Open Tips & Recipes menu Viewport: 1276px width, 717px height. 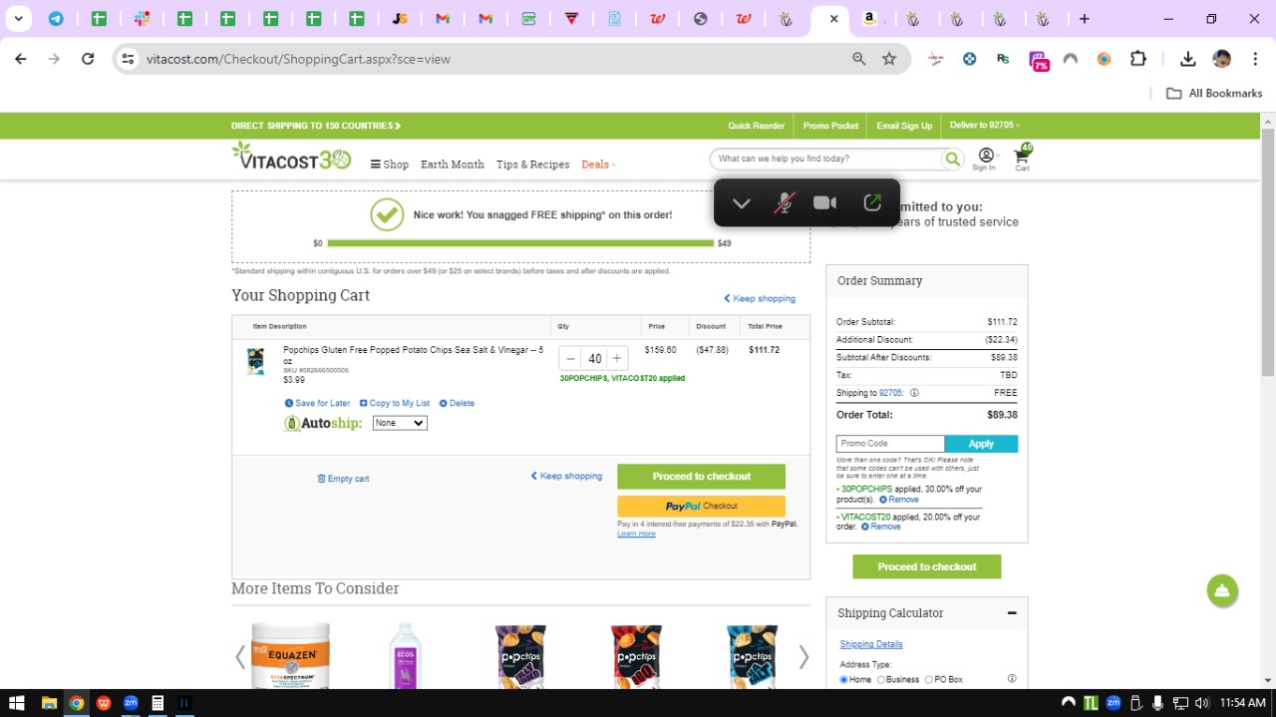[x=533, y=165]
